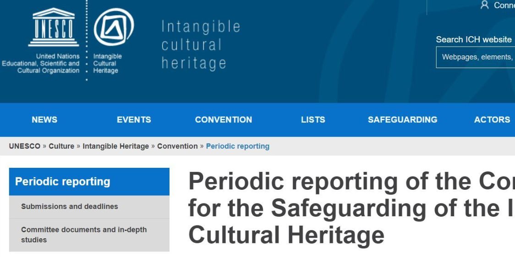The image size is (515, 257).
Task: Open the Actors menu
Action: click(492, 120)
